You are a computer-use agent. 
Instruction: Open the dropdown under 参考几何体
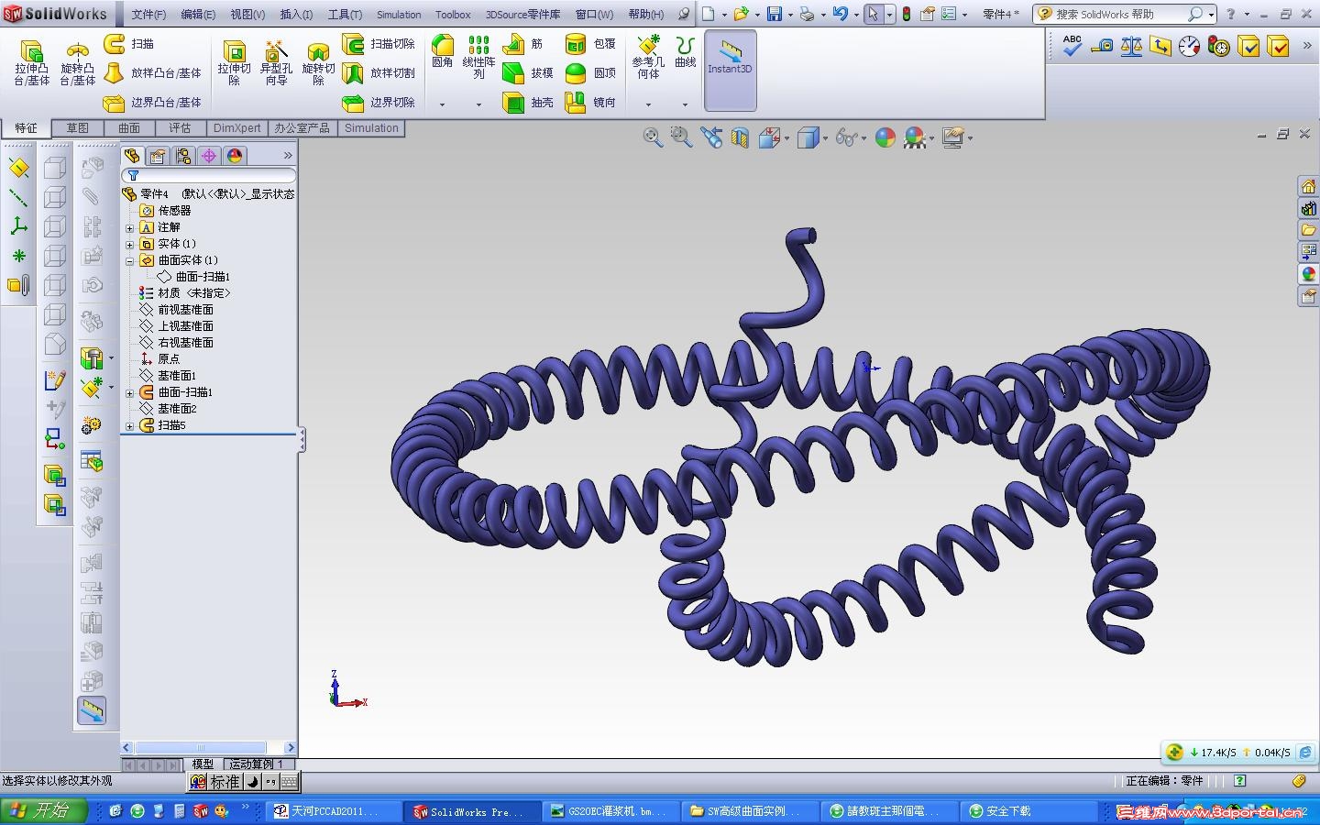pos(648,104)
